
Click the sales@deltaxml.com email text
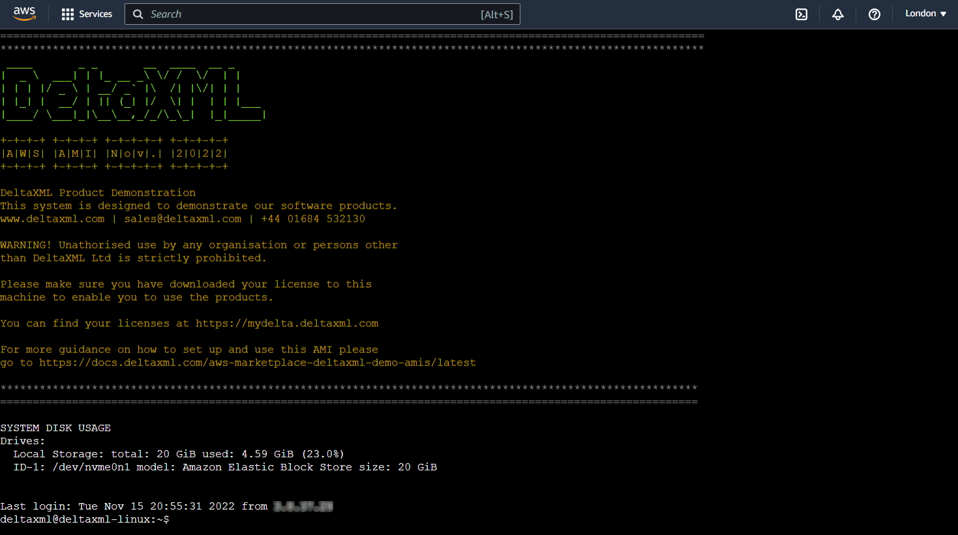tap(183, 219)
